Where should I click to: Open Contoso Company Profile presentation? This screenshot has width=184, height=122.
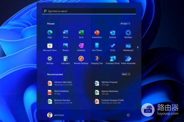(109, 102)
